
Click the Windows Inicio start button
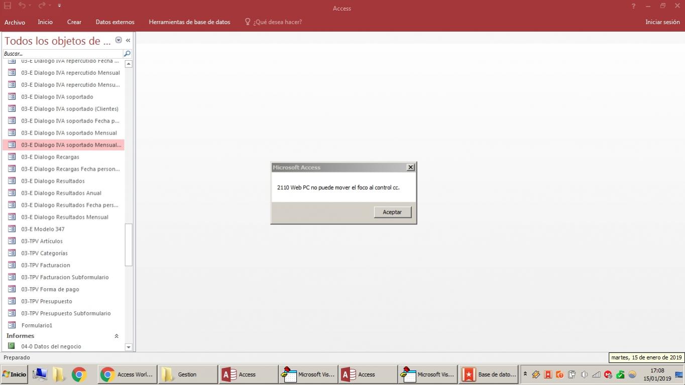point(14,374)
